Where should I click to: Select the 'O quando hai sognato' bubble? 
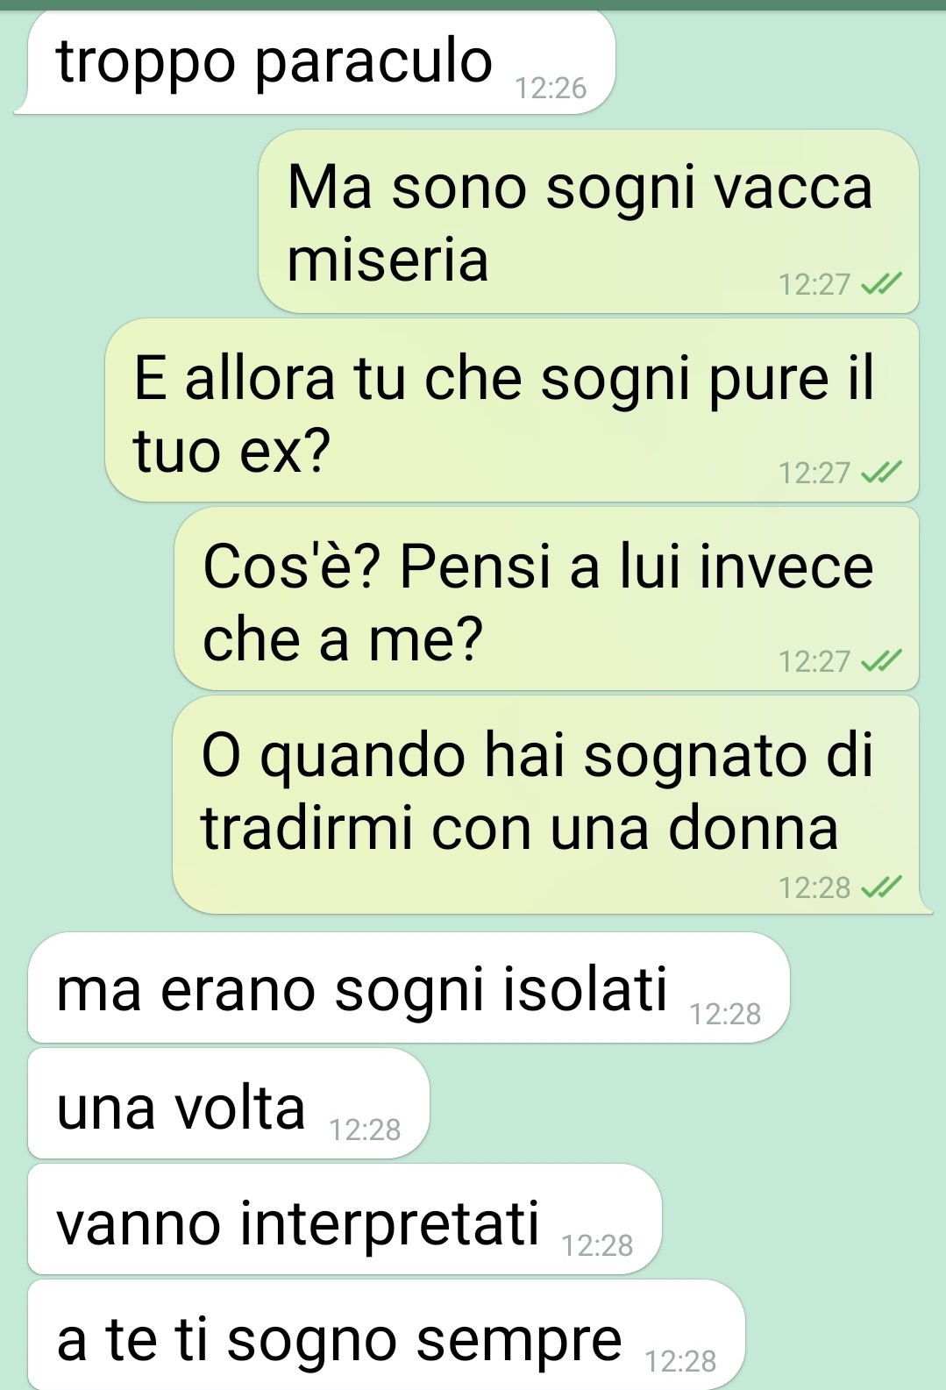[x=551, y=805]
